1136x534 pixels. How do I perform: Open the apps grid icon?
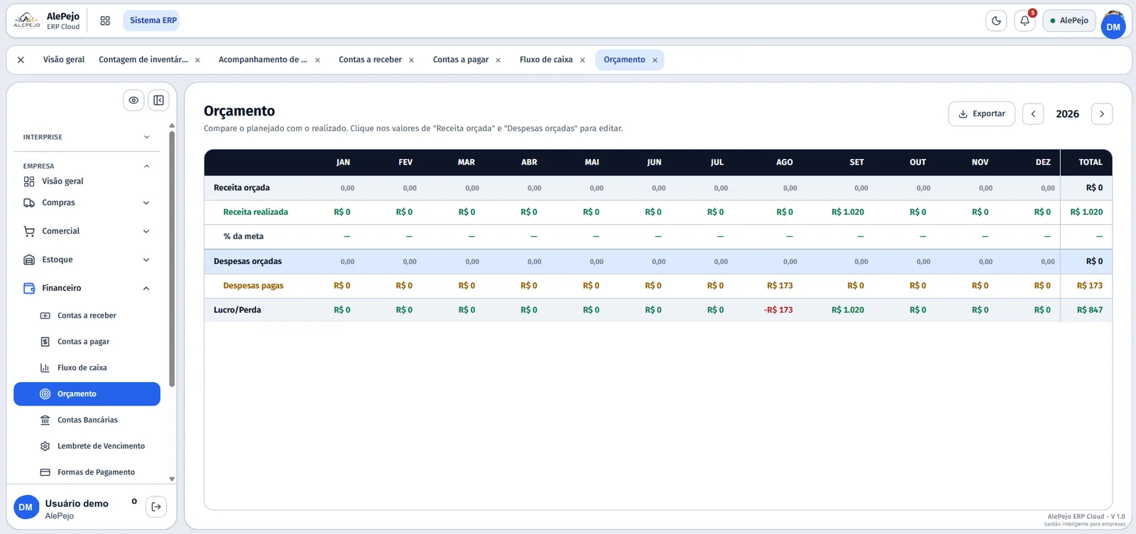tap(105, 21)
